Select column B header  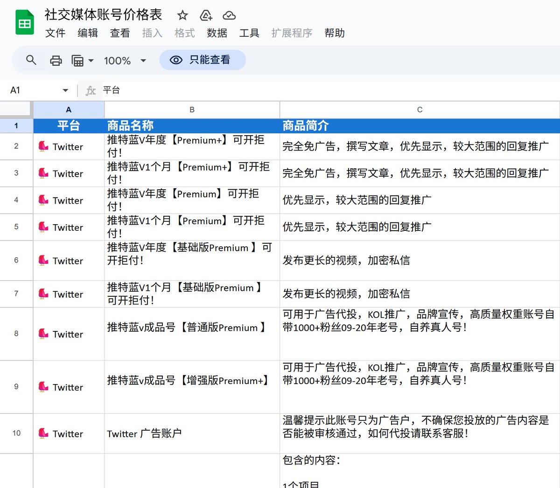192,110
